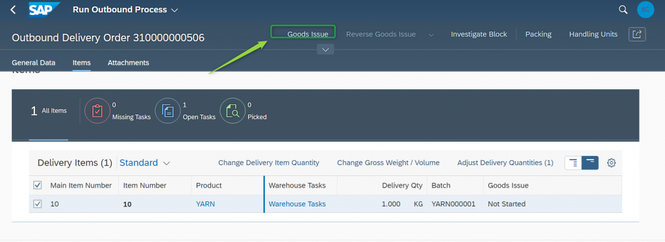Screen dimensions: 665x242
Task: Filter by Picked items icon
Action: coord(232,111)
